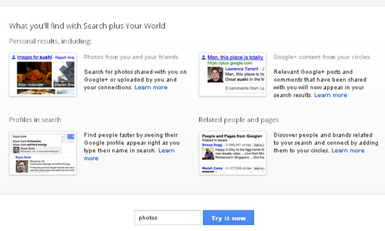Image resolution: width=385 pixels, height=231 pixels.
Task: Open 'Learn more' link under Photos from you and your friends
Action: tap(151, 87)
